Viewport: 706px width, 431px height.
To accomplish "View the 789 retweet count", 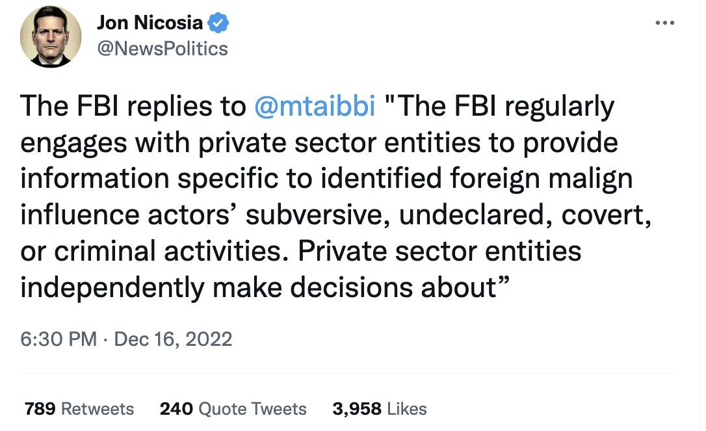I will [x=40, y=409].
